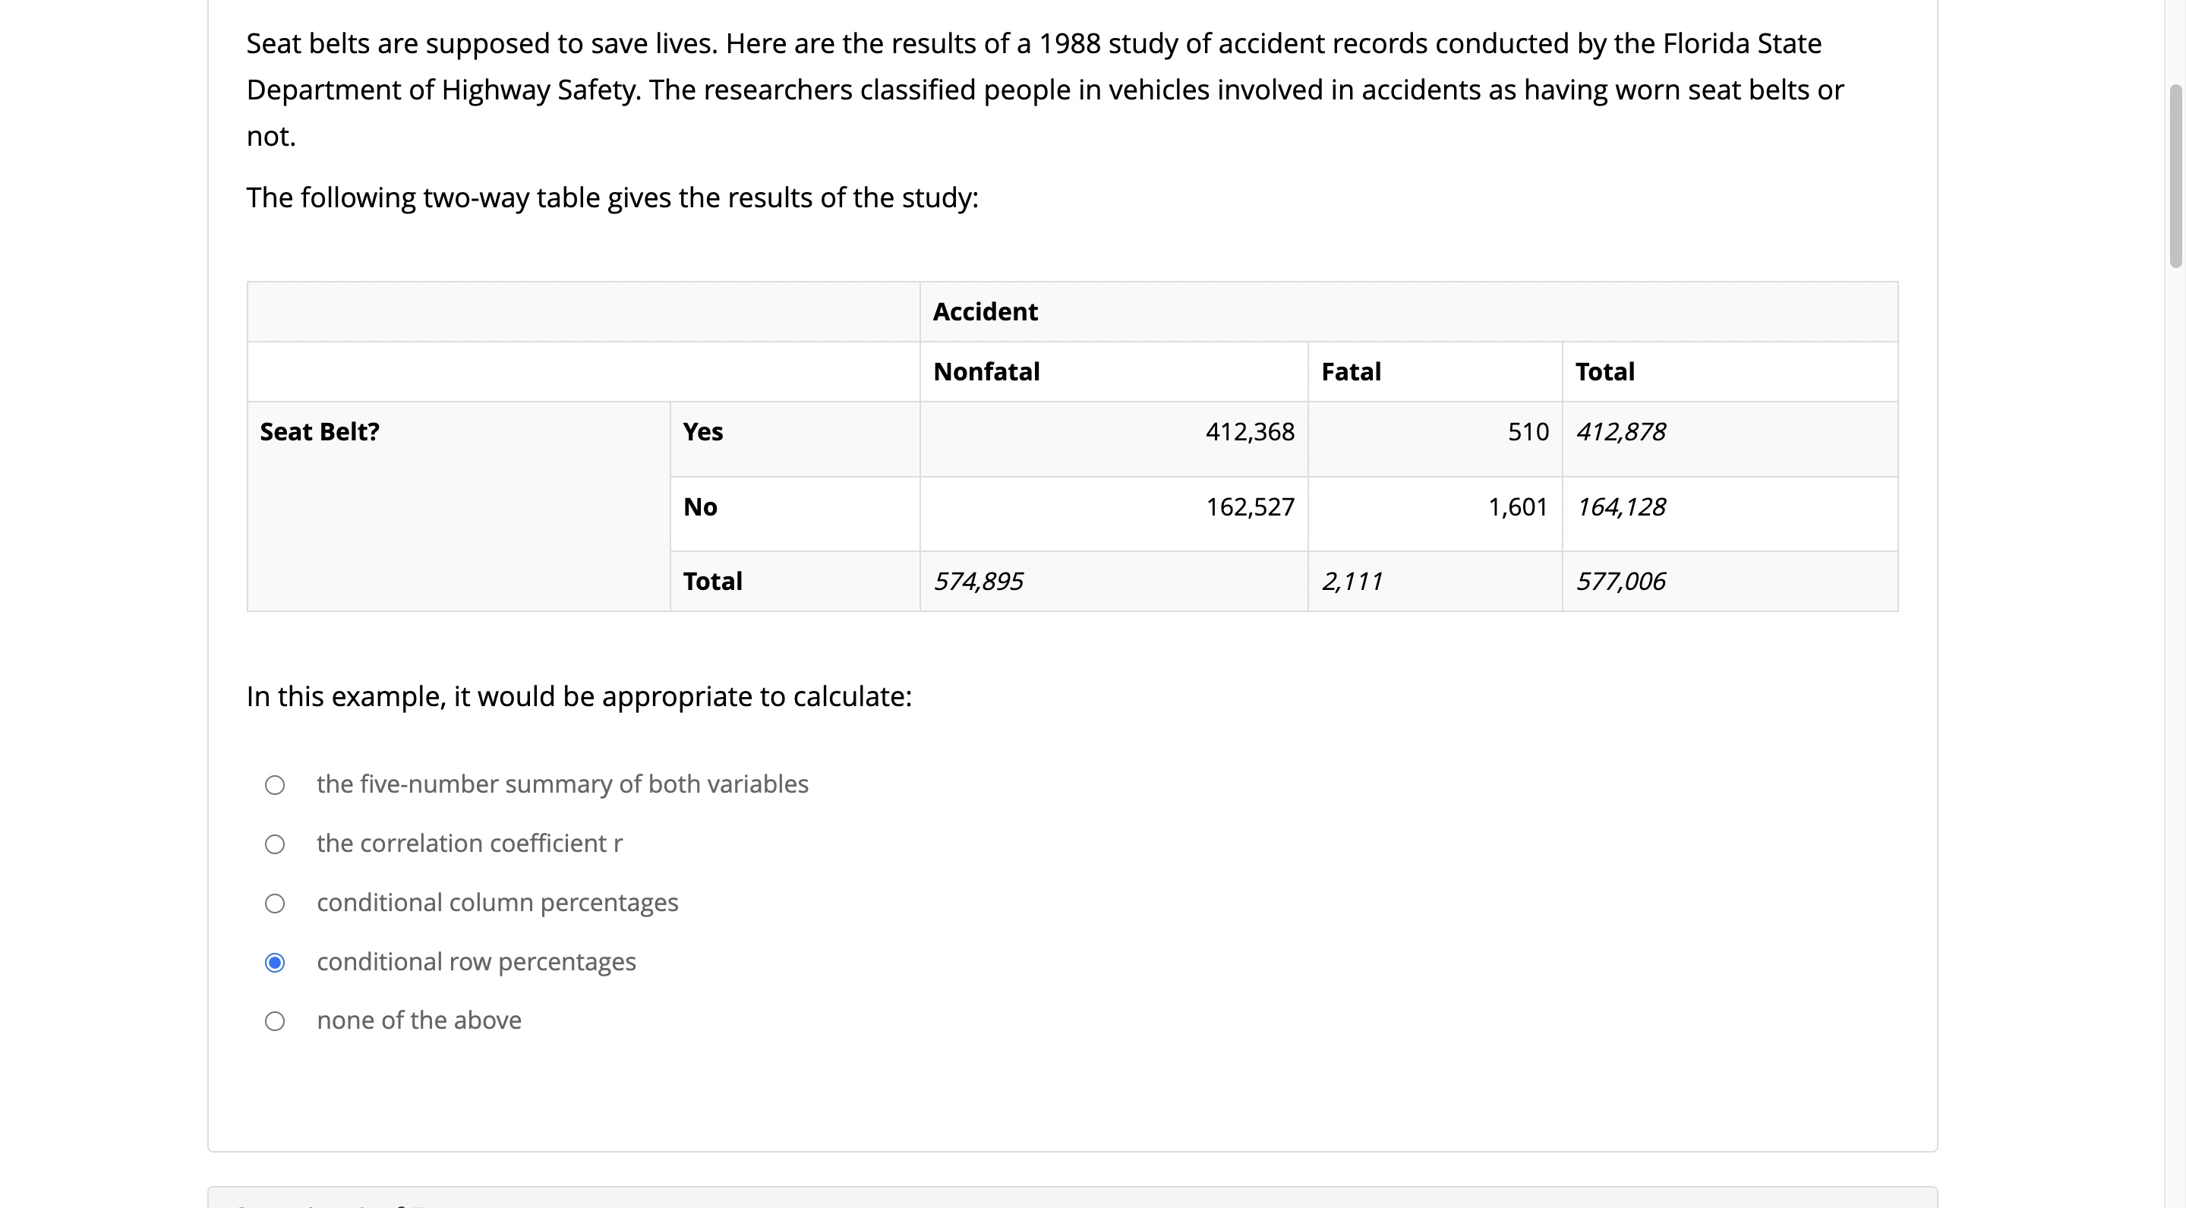Click the selected conditional row percentages radio
The height and width of the screenshot is (1208, 2186).
click(x=275, y=963)
